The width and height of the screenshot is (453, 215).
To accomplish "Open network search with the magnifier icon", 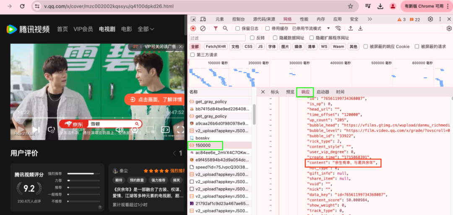I will tap(225, 28).
